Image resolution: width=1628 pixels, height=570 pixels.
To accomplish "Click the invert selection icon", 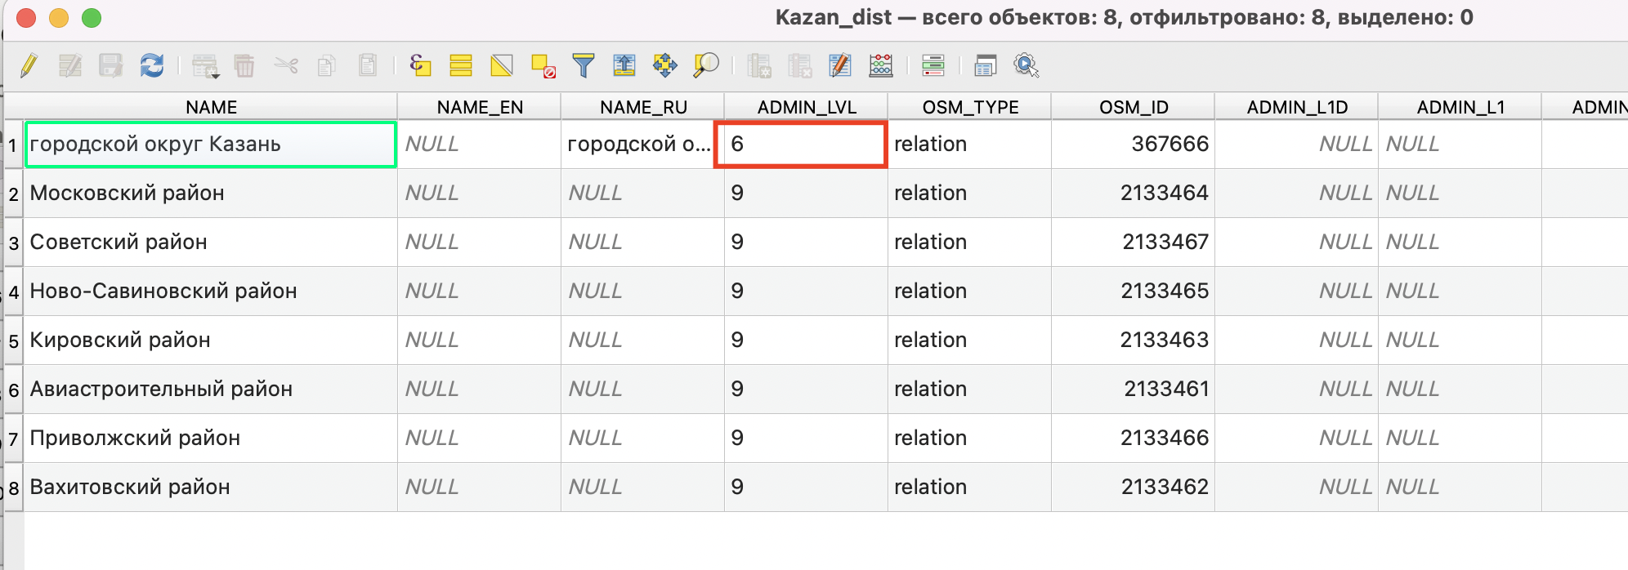I will [502, 65].
